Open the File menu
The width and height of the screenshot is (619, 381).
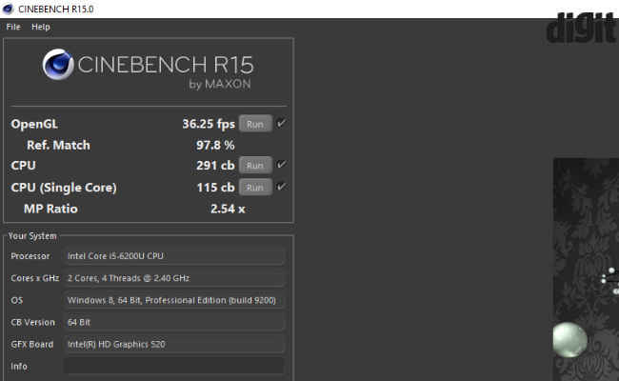tap(13, 27)
